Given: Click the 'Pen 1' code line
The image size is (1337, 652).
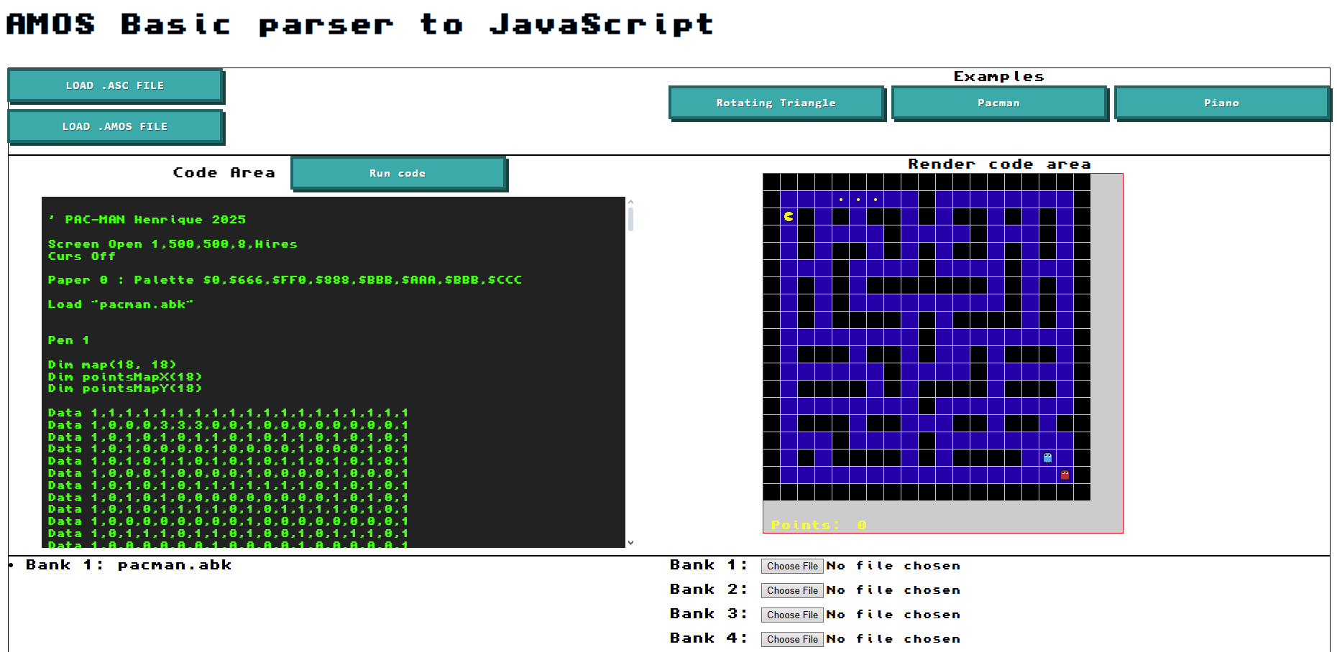Looking at the screenshot, I should coord(68,340).
